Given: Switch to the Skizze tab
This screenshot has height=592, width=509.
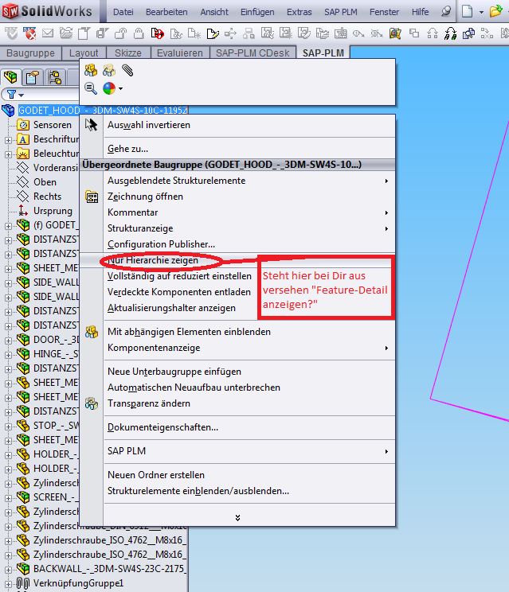Looking at the screenshot, I should point(128,53).
